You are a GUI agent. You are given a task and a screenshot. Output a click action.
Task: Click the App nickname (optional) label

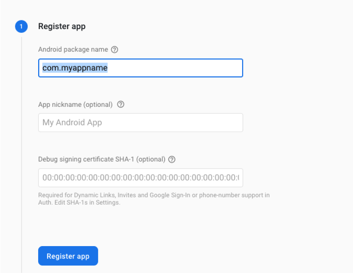tap(75, 104)
